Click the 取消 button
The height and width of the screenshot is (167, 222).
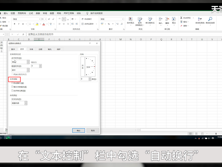pos(93,131)
